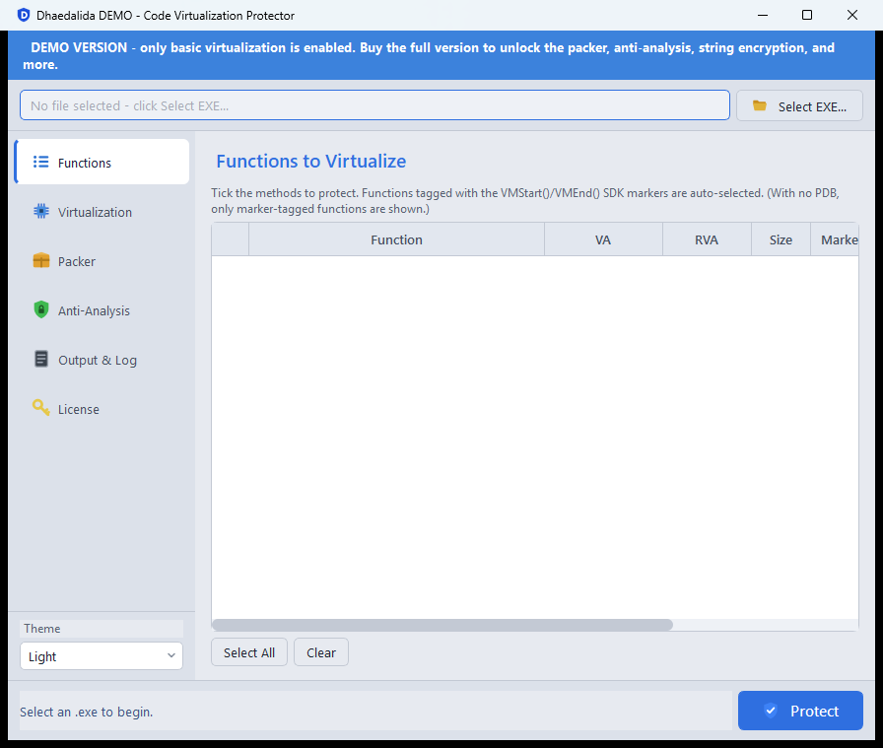The image size is (883, 748).
Task: Open the Theme dropdown showing Light
Action: pos(102,656)
